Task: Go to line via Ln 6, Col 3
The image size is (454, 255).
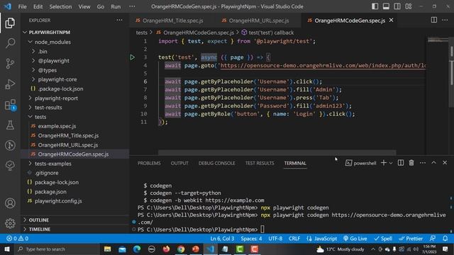Action: (222, 239)
